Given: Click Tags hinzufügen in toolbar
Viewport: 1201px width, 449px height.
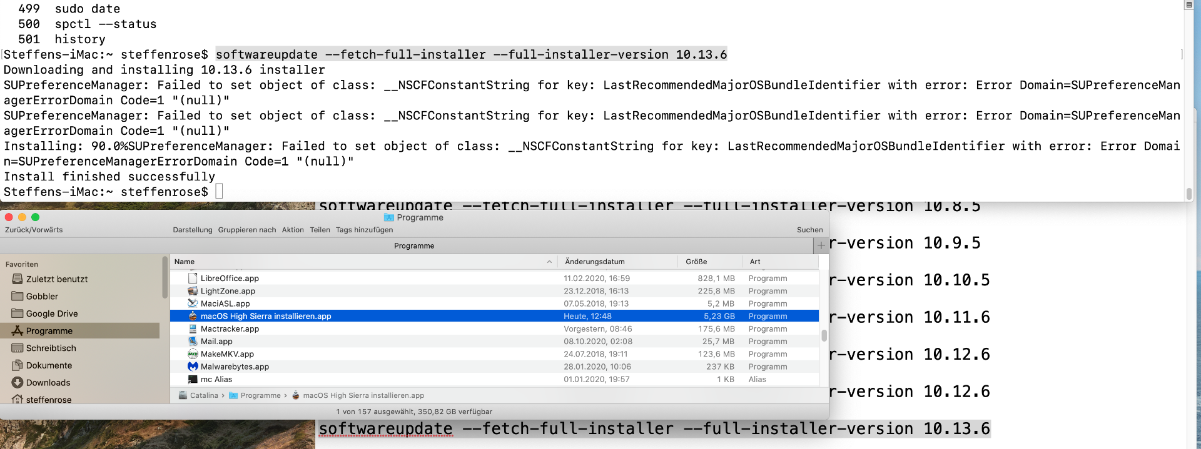Looking at the screenshot, I should 364,230.
